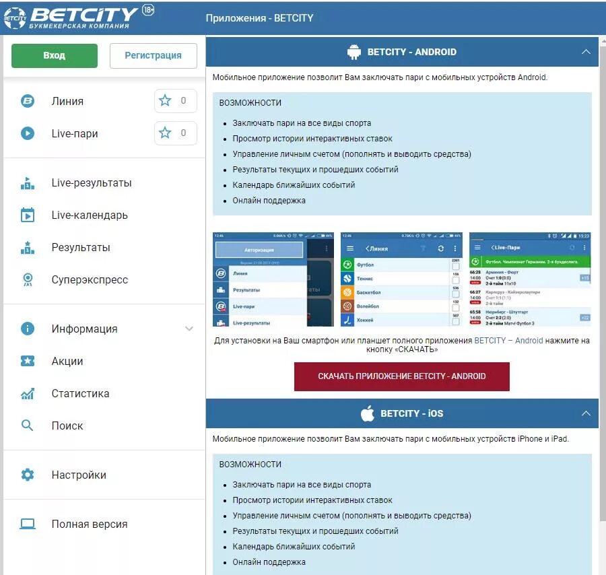This screenshot has width=606, height=575.
Task: Click the Поиск magnifier icon
Action: (28, 426)
